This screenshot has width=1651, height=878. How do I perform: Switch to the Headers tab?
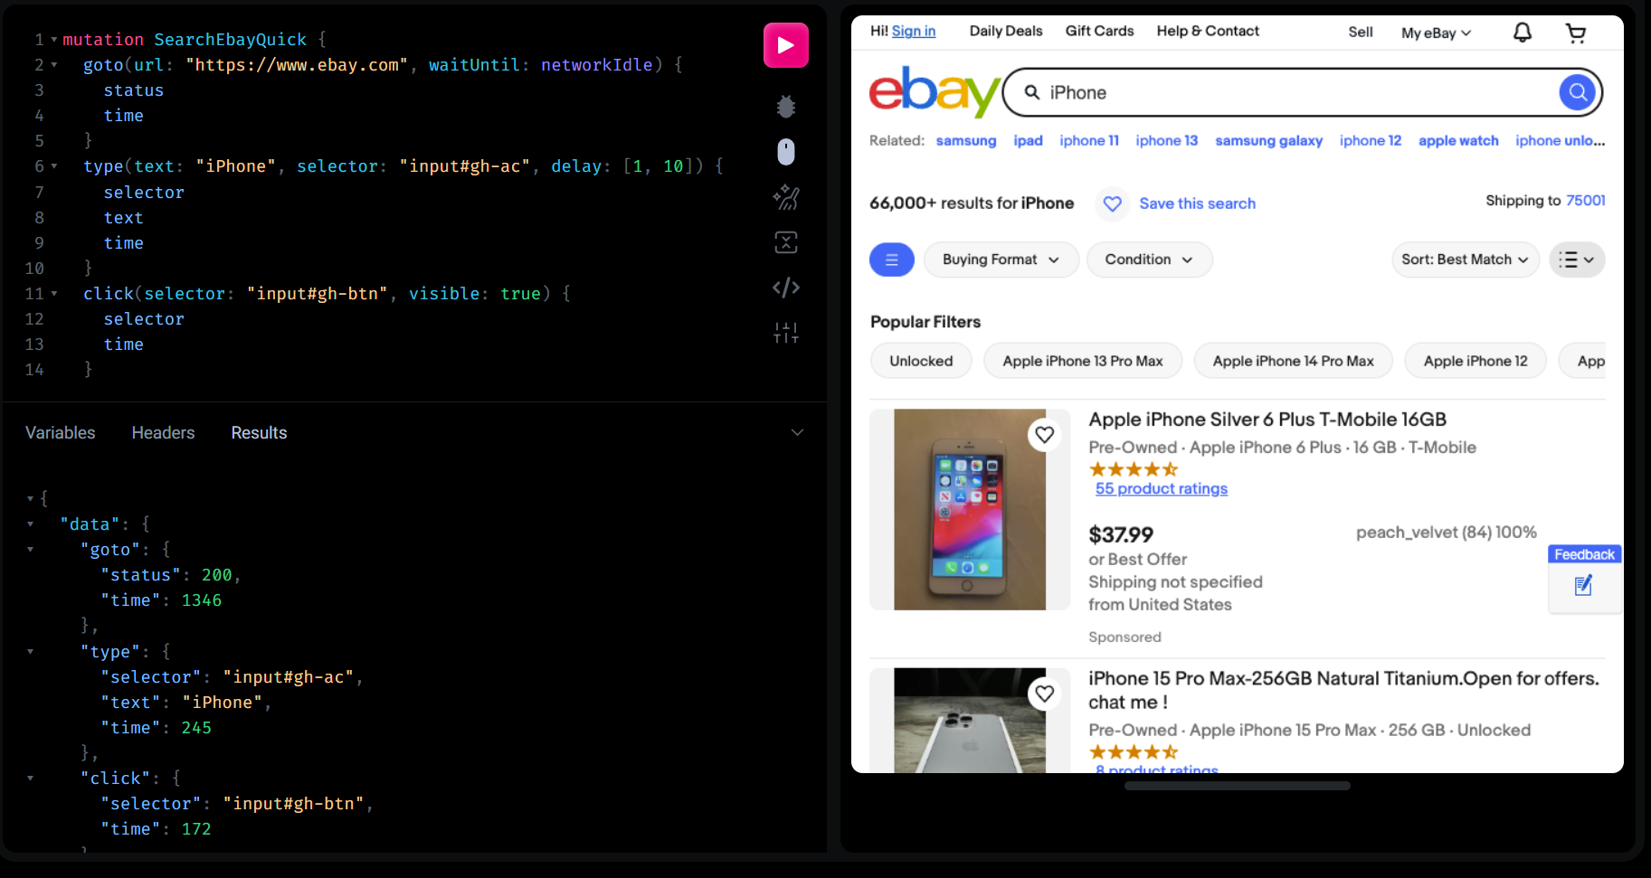pos(163,433)
